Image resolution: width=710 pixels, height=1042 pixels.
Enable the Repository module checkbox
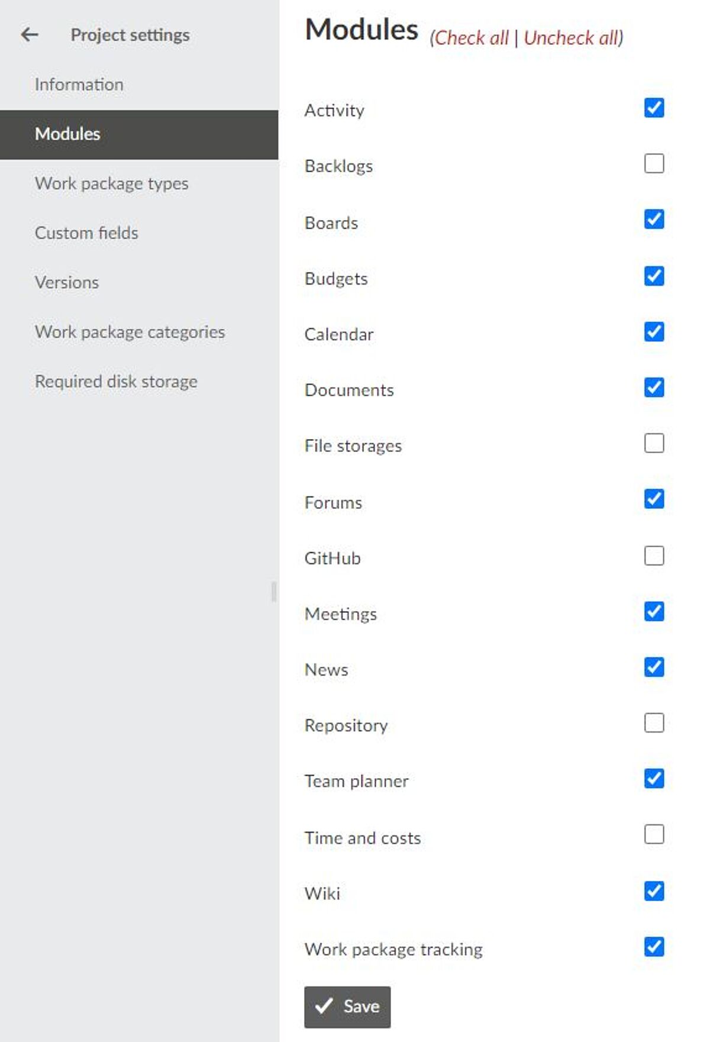(x=654, y=723)
